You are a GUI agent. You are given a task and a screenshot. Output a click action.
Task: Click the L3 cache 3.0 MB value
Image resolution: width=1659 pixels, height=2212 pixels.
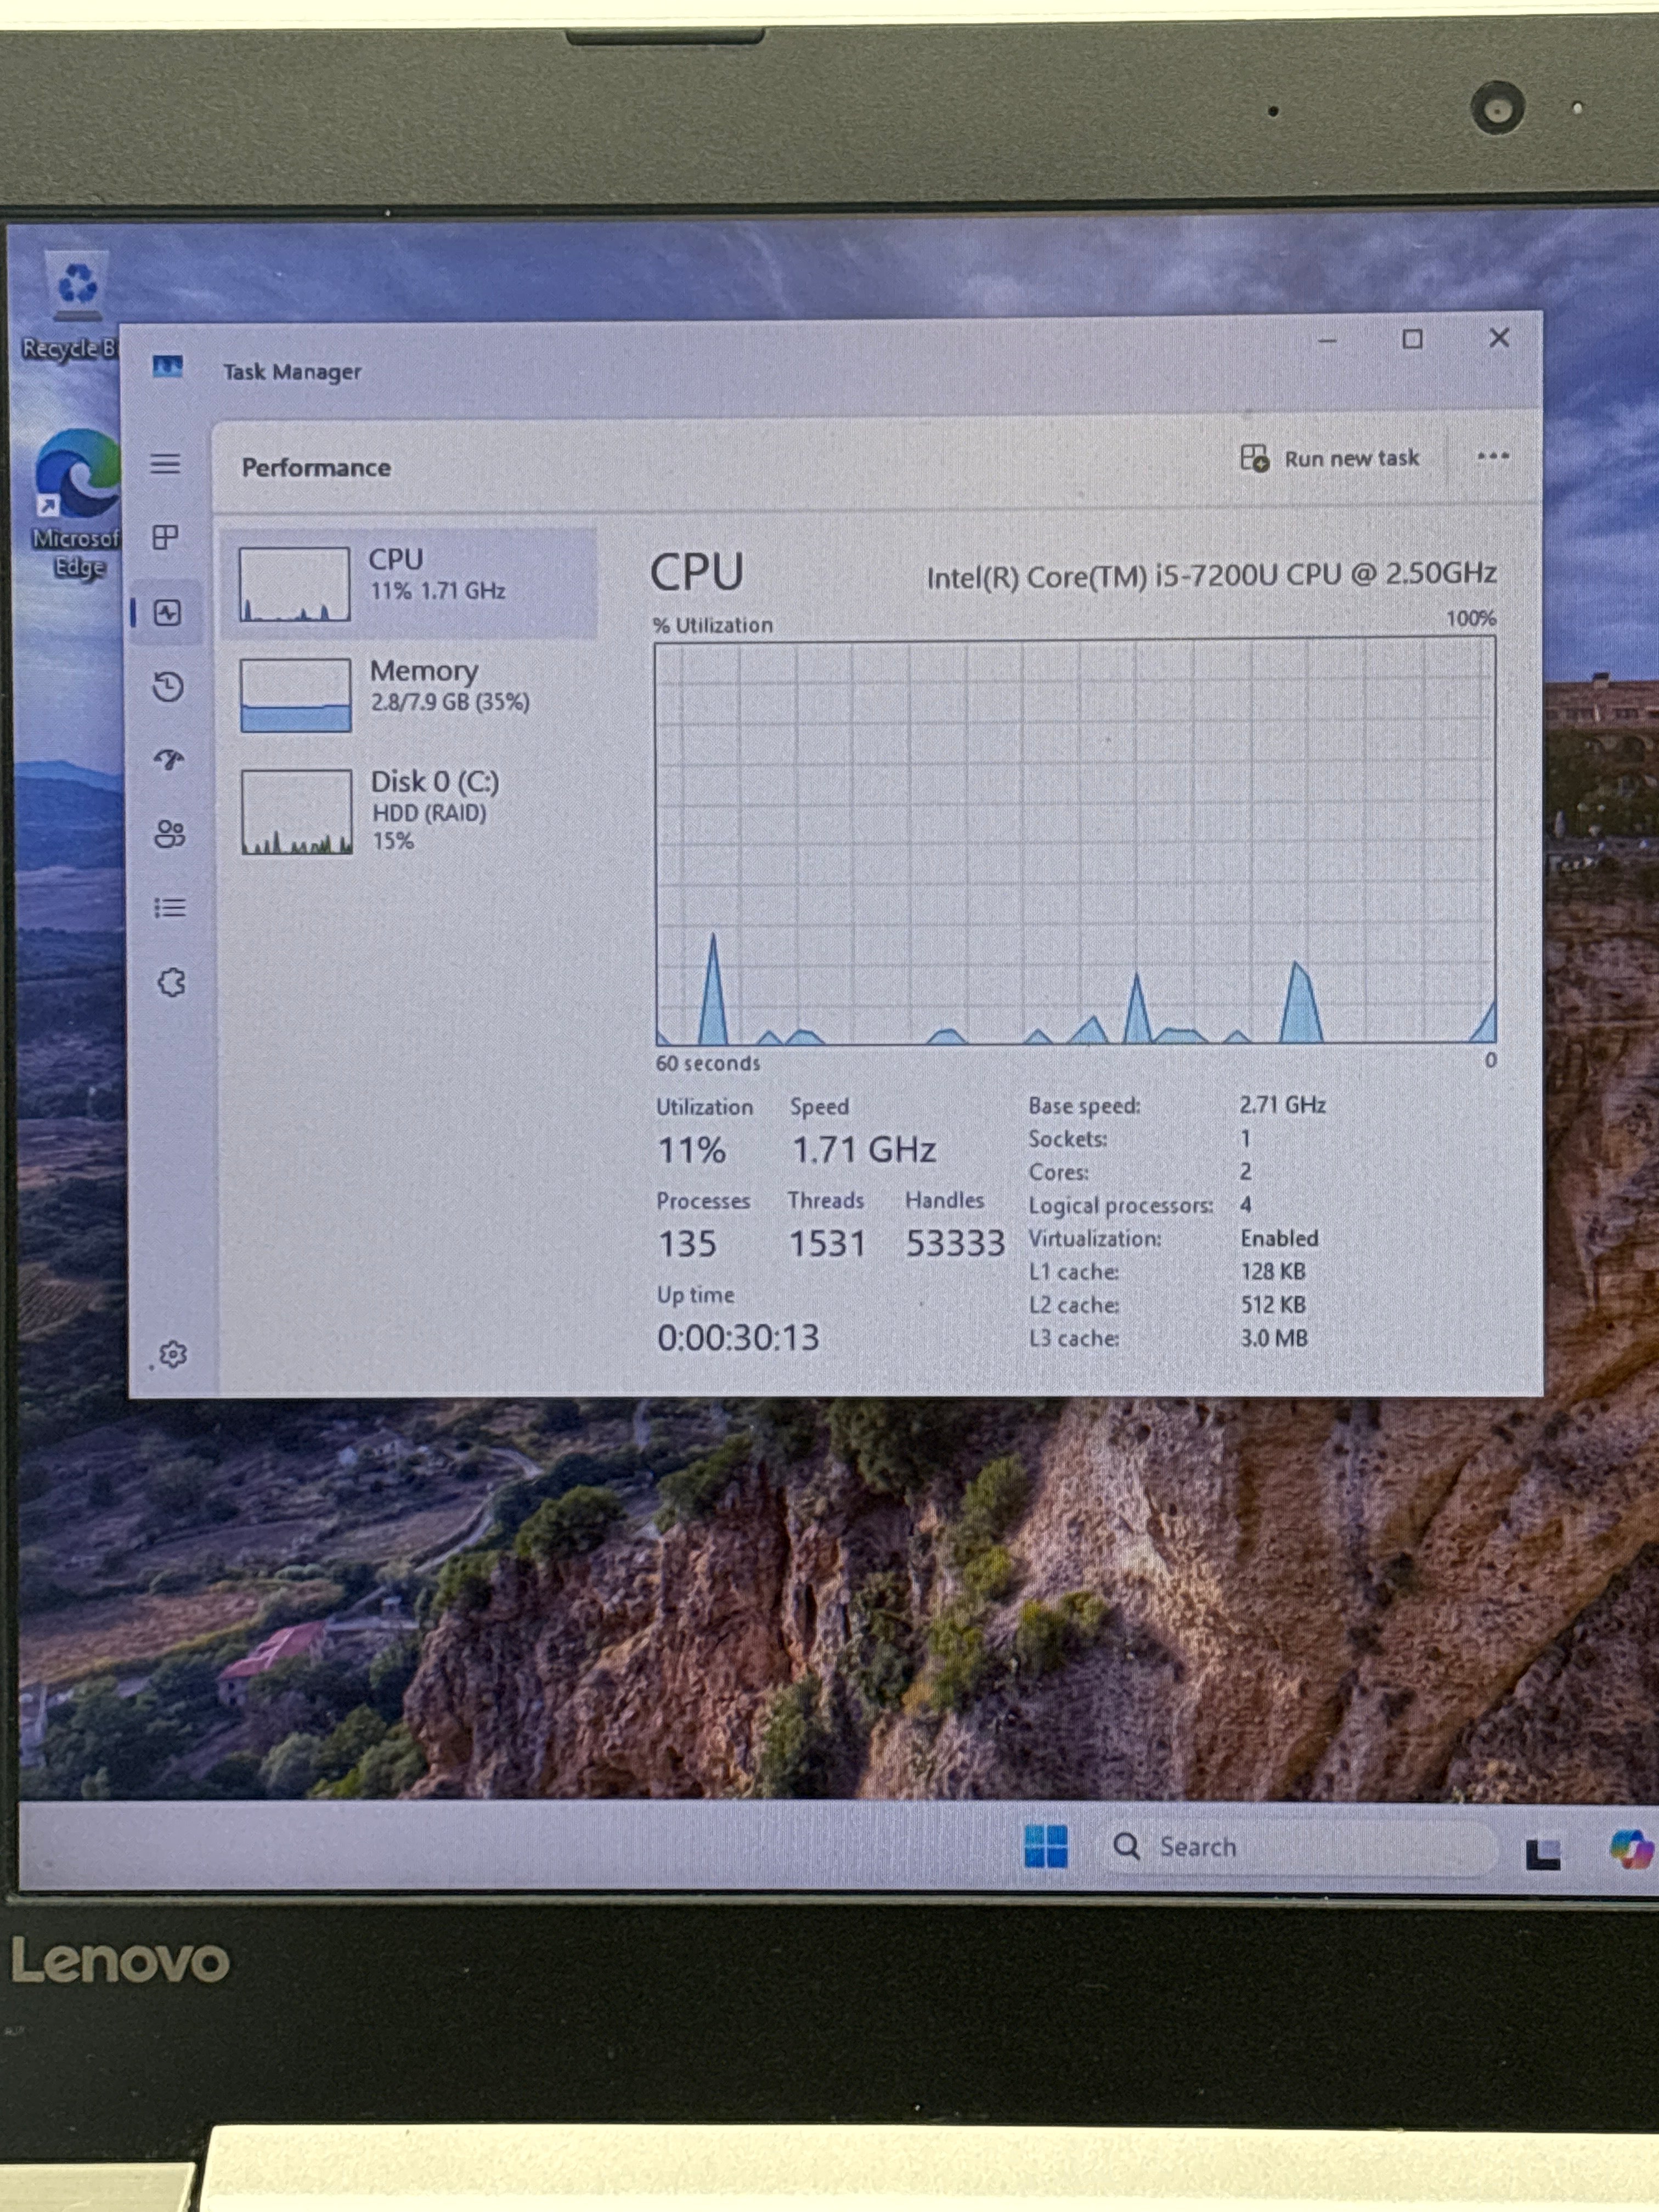click(x=1274, y=1338)
